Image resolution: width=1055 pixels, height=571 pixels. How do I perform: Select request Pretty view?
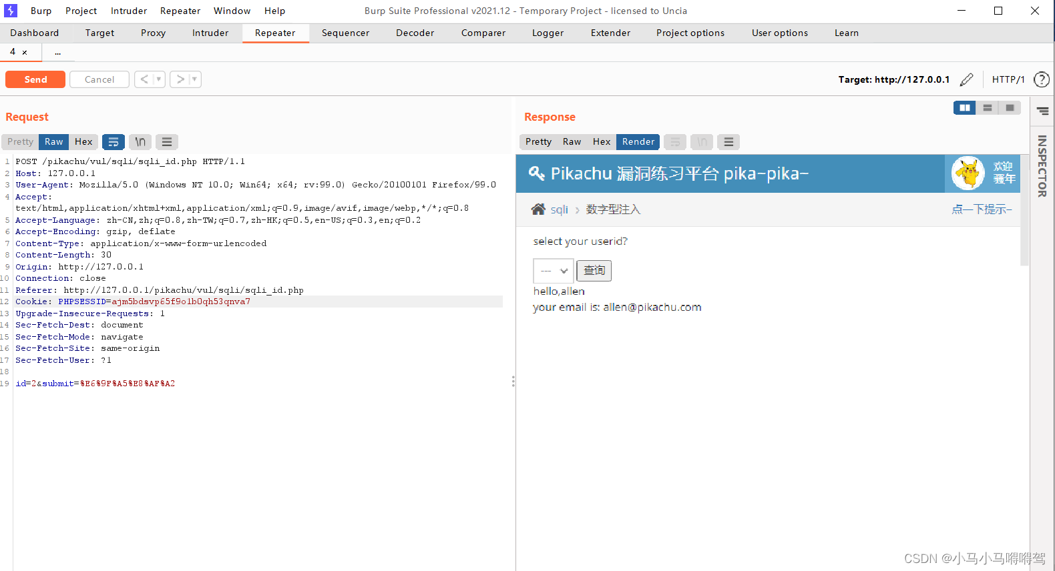coord(20,142)
